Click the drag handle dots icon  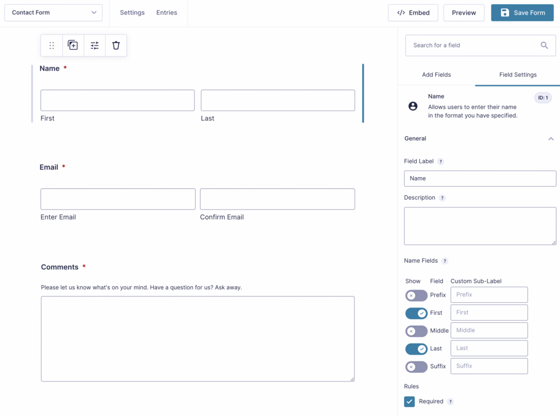[x=51, y=45]
